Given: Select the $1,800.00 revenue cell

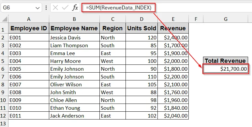Looking at the screenshot, I should coord(173,69).
